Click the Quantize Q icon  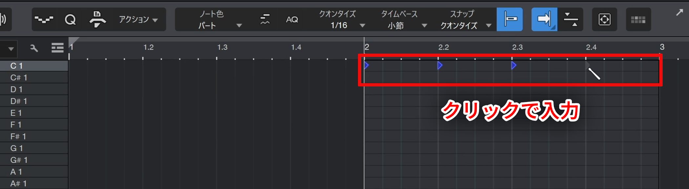coord(70,20)
